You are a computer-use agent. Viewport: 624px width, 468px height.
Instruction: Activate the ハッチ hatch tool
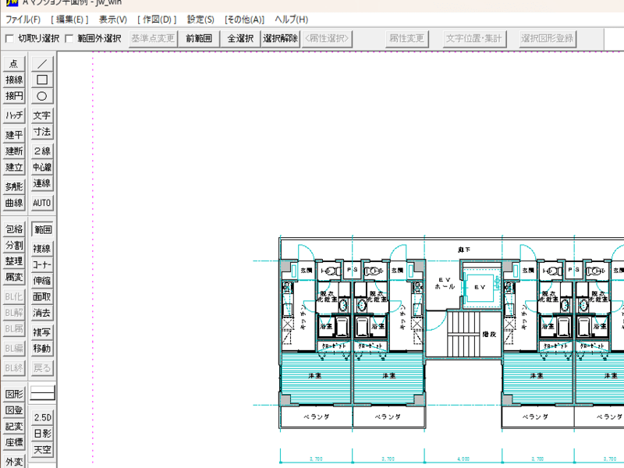coord(14,115)
